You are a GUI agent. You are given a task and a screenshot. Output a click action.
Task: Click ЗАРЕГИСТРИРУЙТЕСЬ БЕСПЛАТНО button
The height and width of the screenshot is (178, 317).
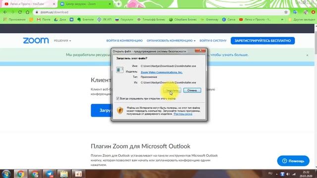click(263, 41)
